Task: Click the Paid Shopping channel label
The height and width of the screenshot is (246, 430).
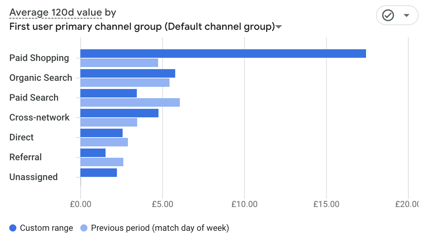Action: (39, 58)
